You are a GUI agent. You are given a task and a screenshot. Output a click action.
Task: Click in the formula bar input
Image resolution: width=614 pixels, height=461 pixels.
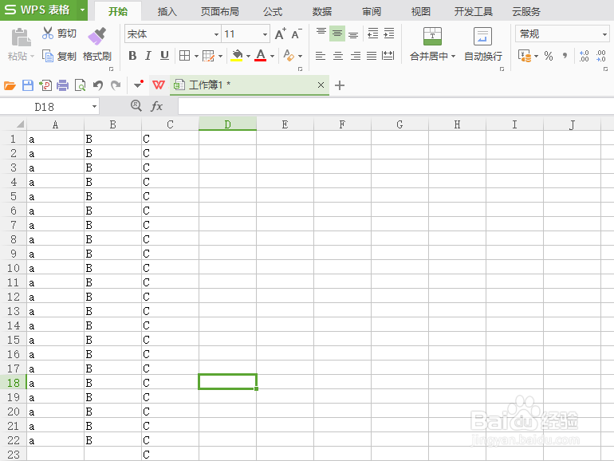pos(396,106)
